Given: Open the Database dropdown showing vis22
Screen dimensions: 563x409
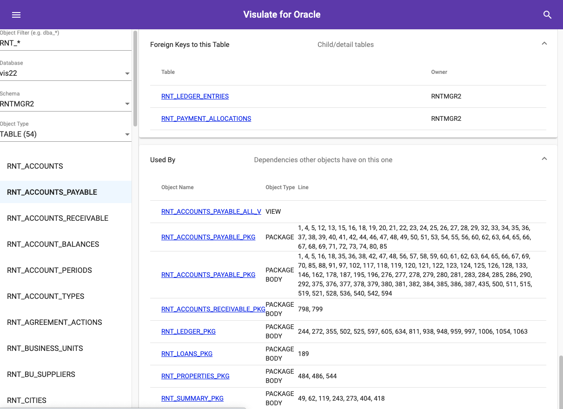Looking at the screenshot, I should (x=65, y=73).
